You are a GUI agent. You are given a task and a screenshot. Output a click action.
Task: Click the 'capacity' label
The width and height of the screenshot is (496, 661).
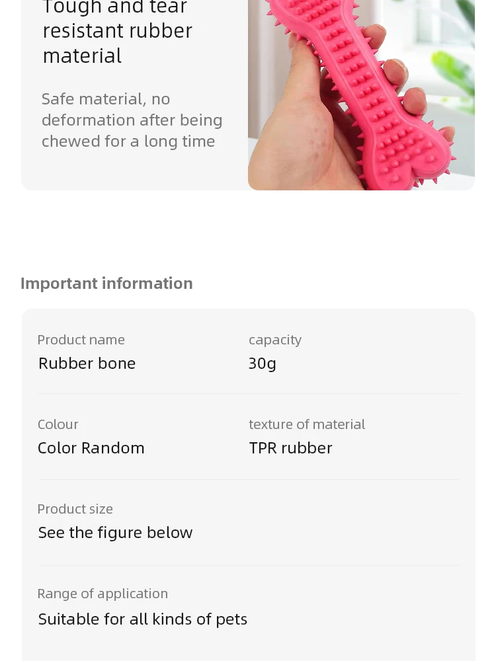coord(275,340)
